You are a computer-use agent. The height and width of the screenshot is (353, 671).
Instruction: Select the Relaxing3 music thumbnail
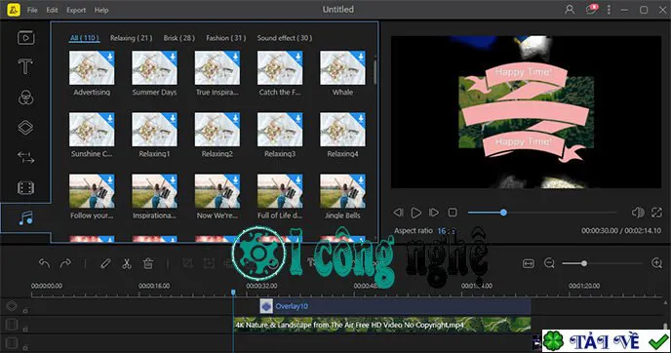[x=280, y=130]
